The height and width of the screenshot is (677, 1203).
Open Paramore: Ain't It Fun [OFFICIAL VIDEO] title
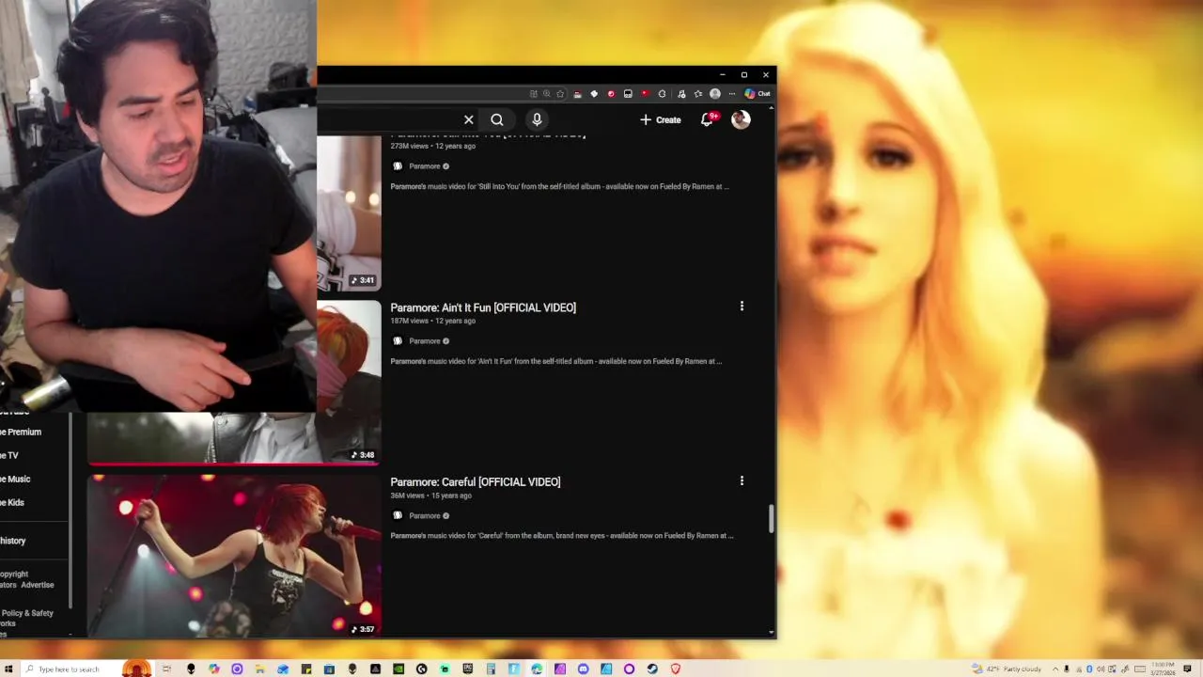pyautogui.click(x=483, y=307)
